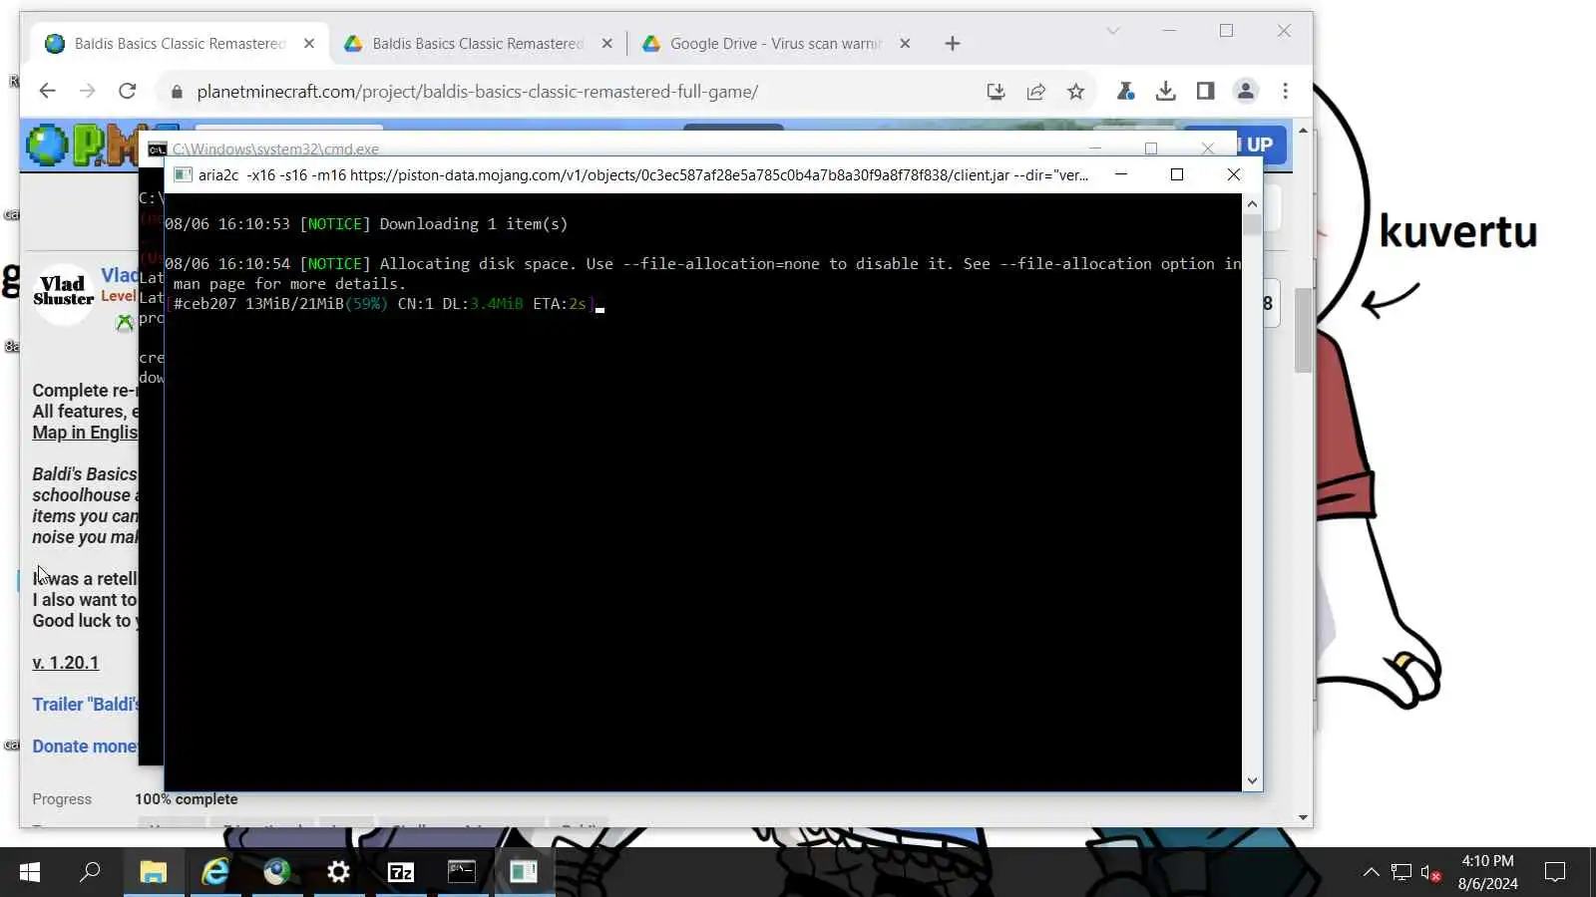Switch to the Command Prompt taskbar icon
The image size is (1596, 897).
[462, 873]
